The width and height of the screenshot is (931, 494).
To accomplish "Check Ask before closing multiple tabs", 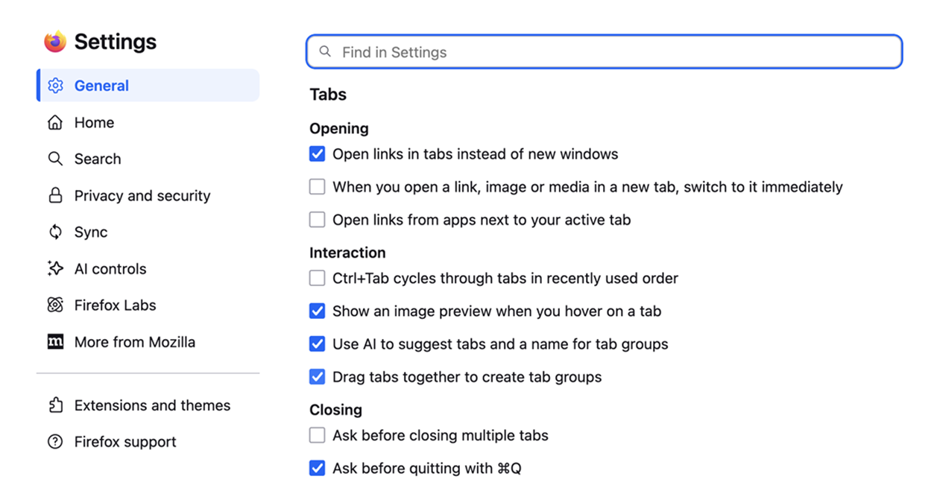I will (318, 435).
